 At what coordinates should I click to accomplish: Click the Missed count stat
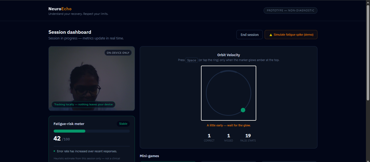229,137
